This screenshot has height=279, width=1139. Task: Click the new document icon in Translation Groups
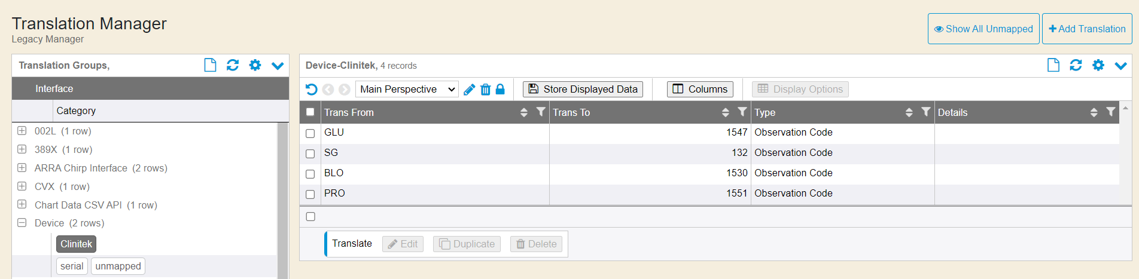(x=210, y=65)
